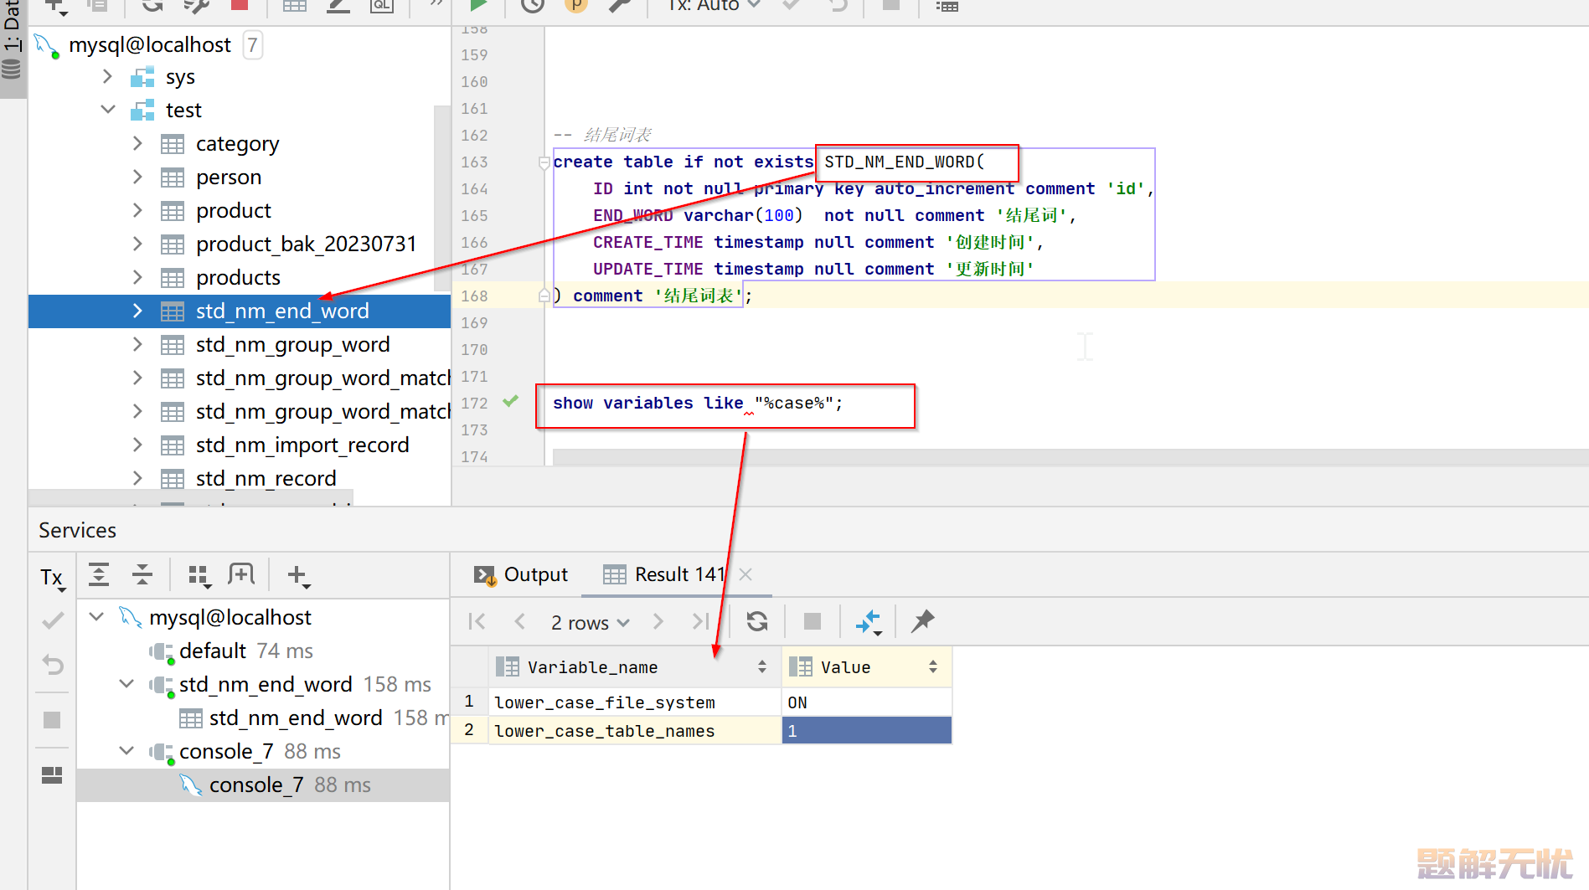Go to previous page of results
The width and height of the screenshot is (1589, 890).
coord(519,621)
